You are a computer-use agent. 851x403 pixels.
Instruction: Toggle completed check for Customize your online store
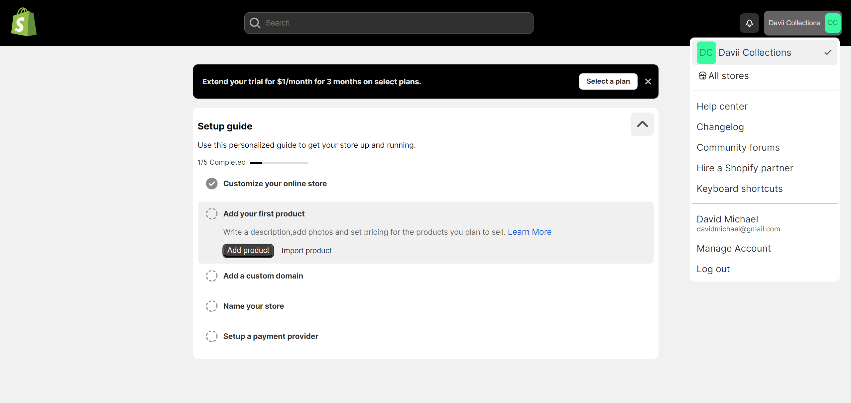pos(212,184)
